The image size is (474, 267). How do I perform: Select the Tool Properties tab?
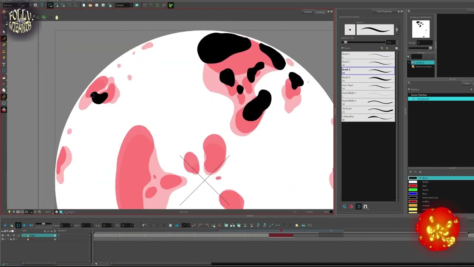point(384,11)
